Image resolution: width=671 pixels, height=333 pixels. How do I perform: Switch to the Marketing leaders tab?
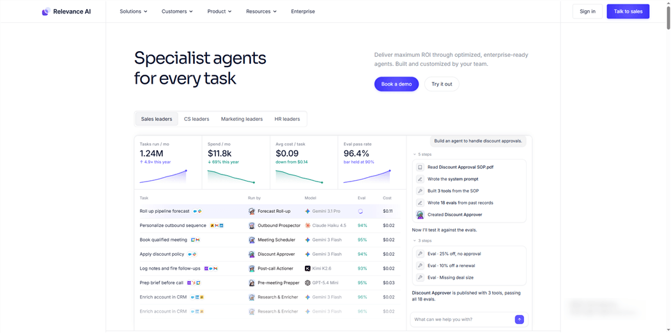tap(242, 119)
